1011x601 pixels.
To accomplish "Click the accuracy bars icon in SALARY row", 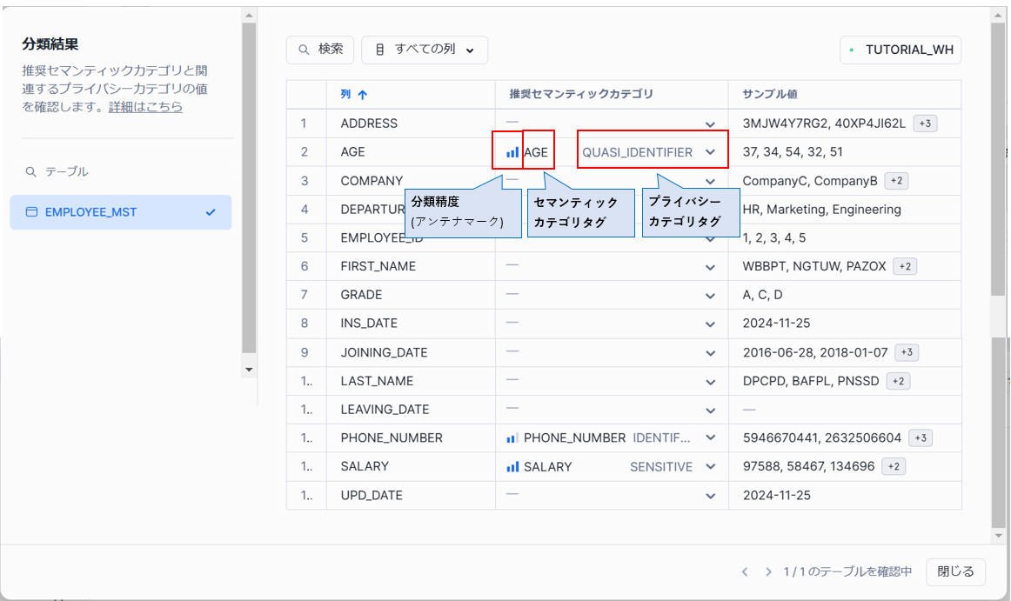I will coord(512,467).
